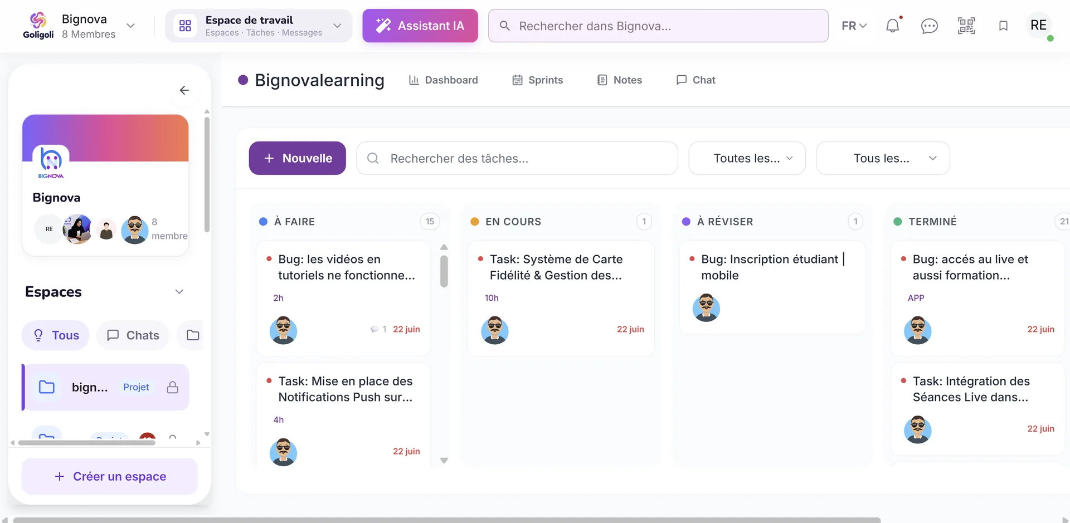Collapse the Espaces section chevron

(x=179, y=292)
